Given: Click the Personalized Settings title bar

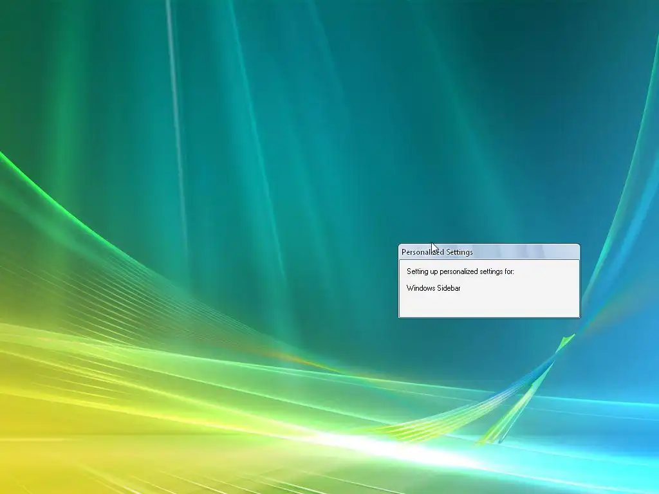Looking at the screenshot, I should pos(489,252).
